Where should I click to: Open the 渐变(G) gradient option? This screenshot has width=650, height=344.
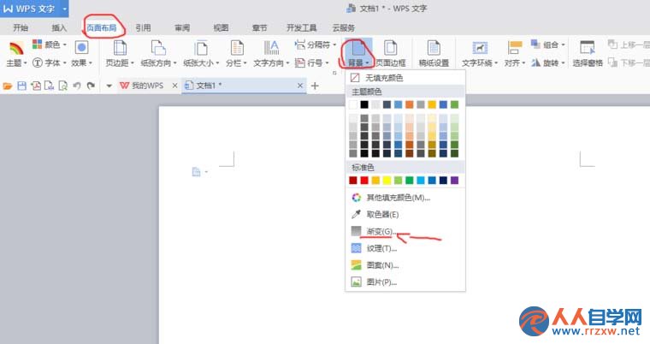[405, 231]
